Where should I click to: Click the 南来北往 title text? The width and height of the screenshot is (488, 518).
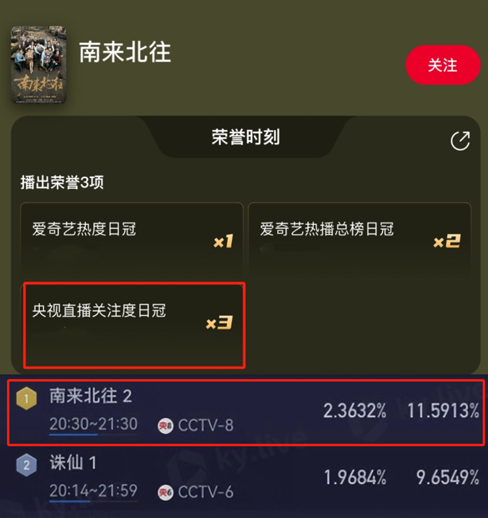[x=125, y=52]
